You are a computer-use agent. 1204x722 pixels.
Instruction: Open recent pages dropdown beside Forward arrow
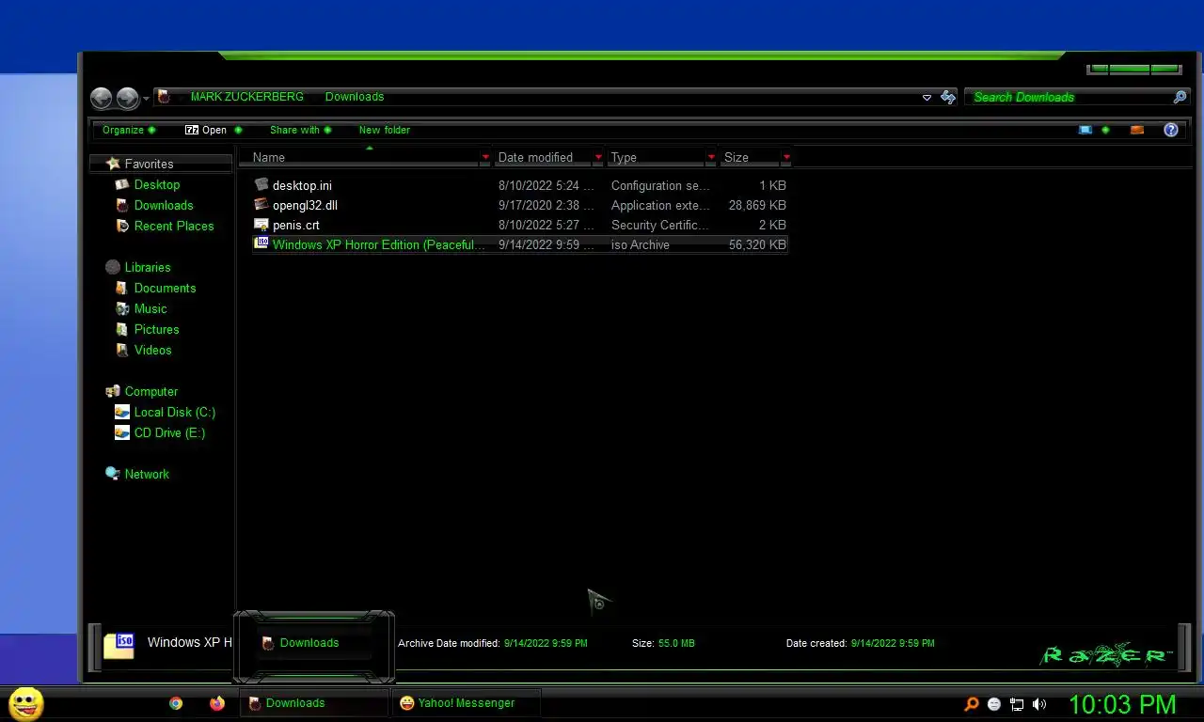pos(146,99)
